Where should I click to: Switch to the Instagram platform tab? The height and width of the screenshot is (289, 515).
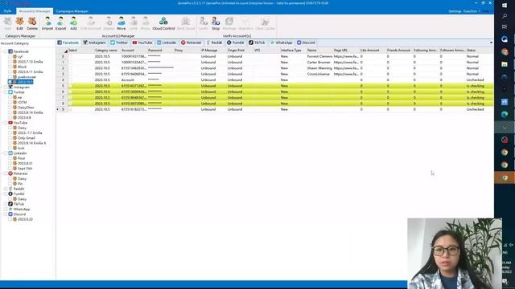(x=95, y=43)
